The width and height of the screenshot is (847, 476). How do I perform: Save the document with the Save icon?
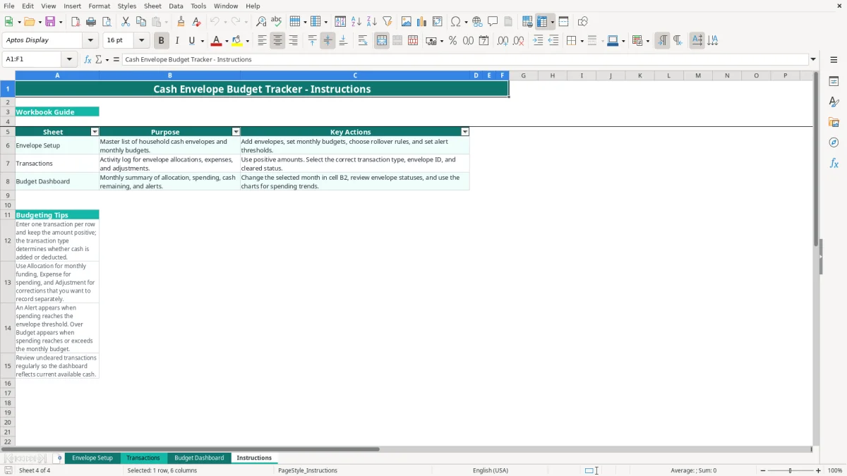click(50, 22)
